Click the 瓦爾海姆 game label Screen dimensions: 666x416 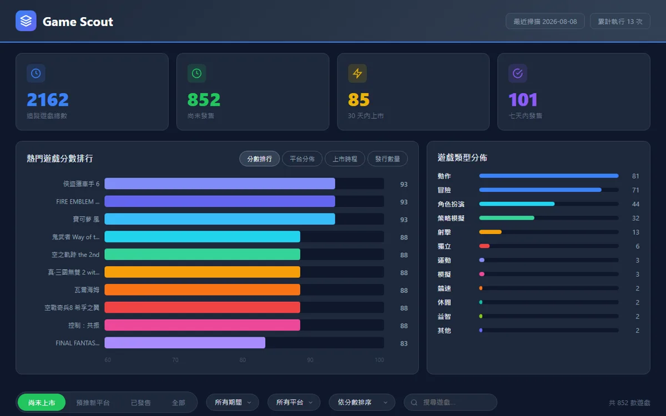[x=87, y=290]
